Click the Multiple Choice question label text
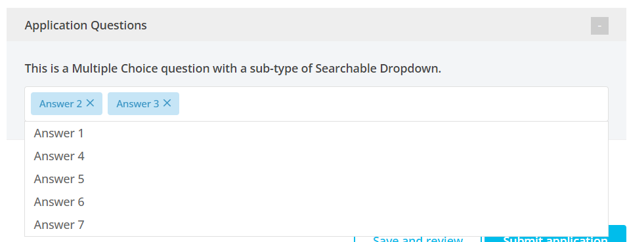This screenshot has width=627, height=242. pyautogui.click(x=232, y=69)
